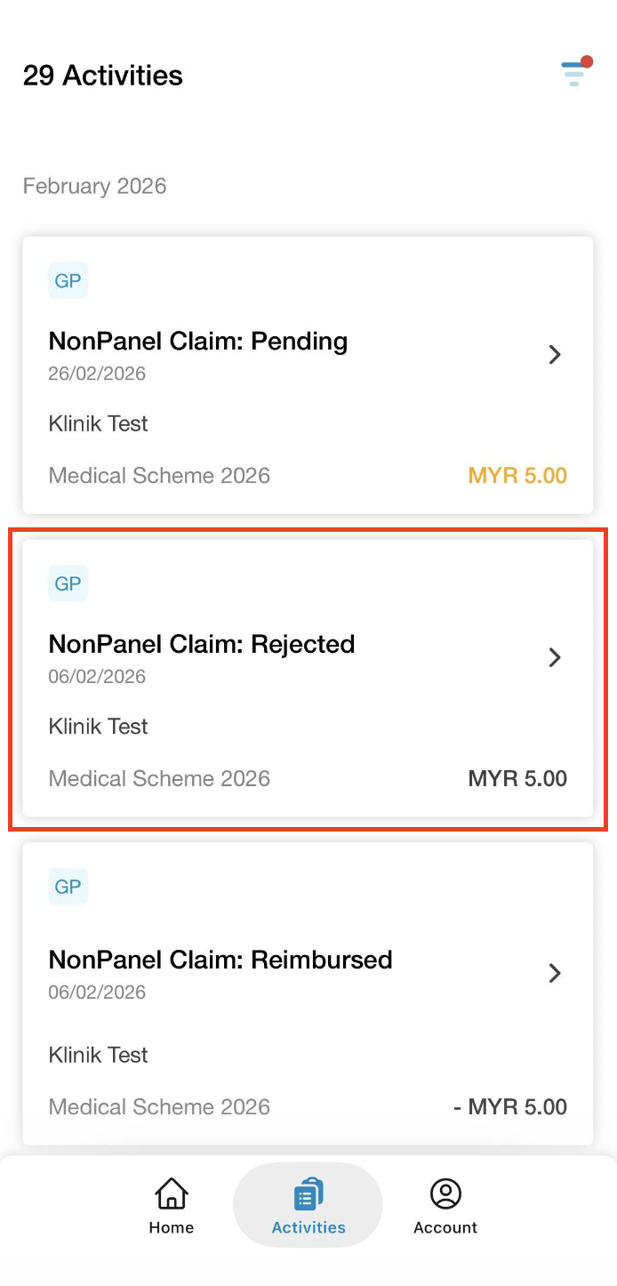Image resolution: width=617 pixels, height=1286 pixels.
Task: Tap the Home house icon
Action: 172,1194
